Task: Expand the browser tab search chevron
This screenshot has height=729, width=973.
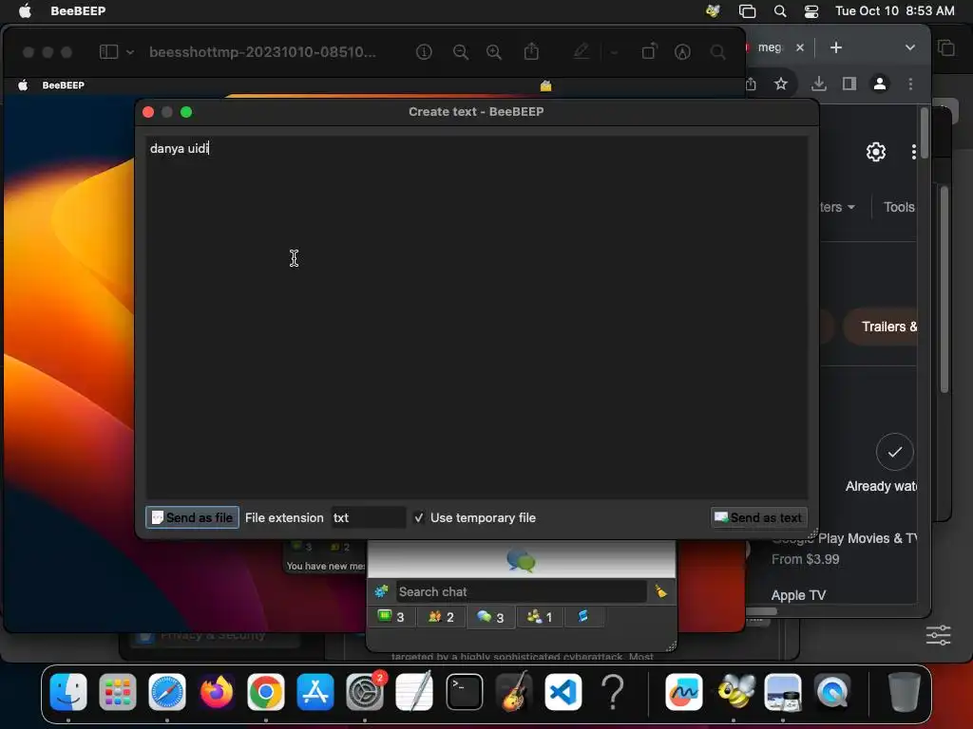Action: tap(909, 47)
